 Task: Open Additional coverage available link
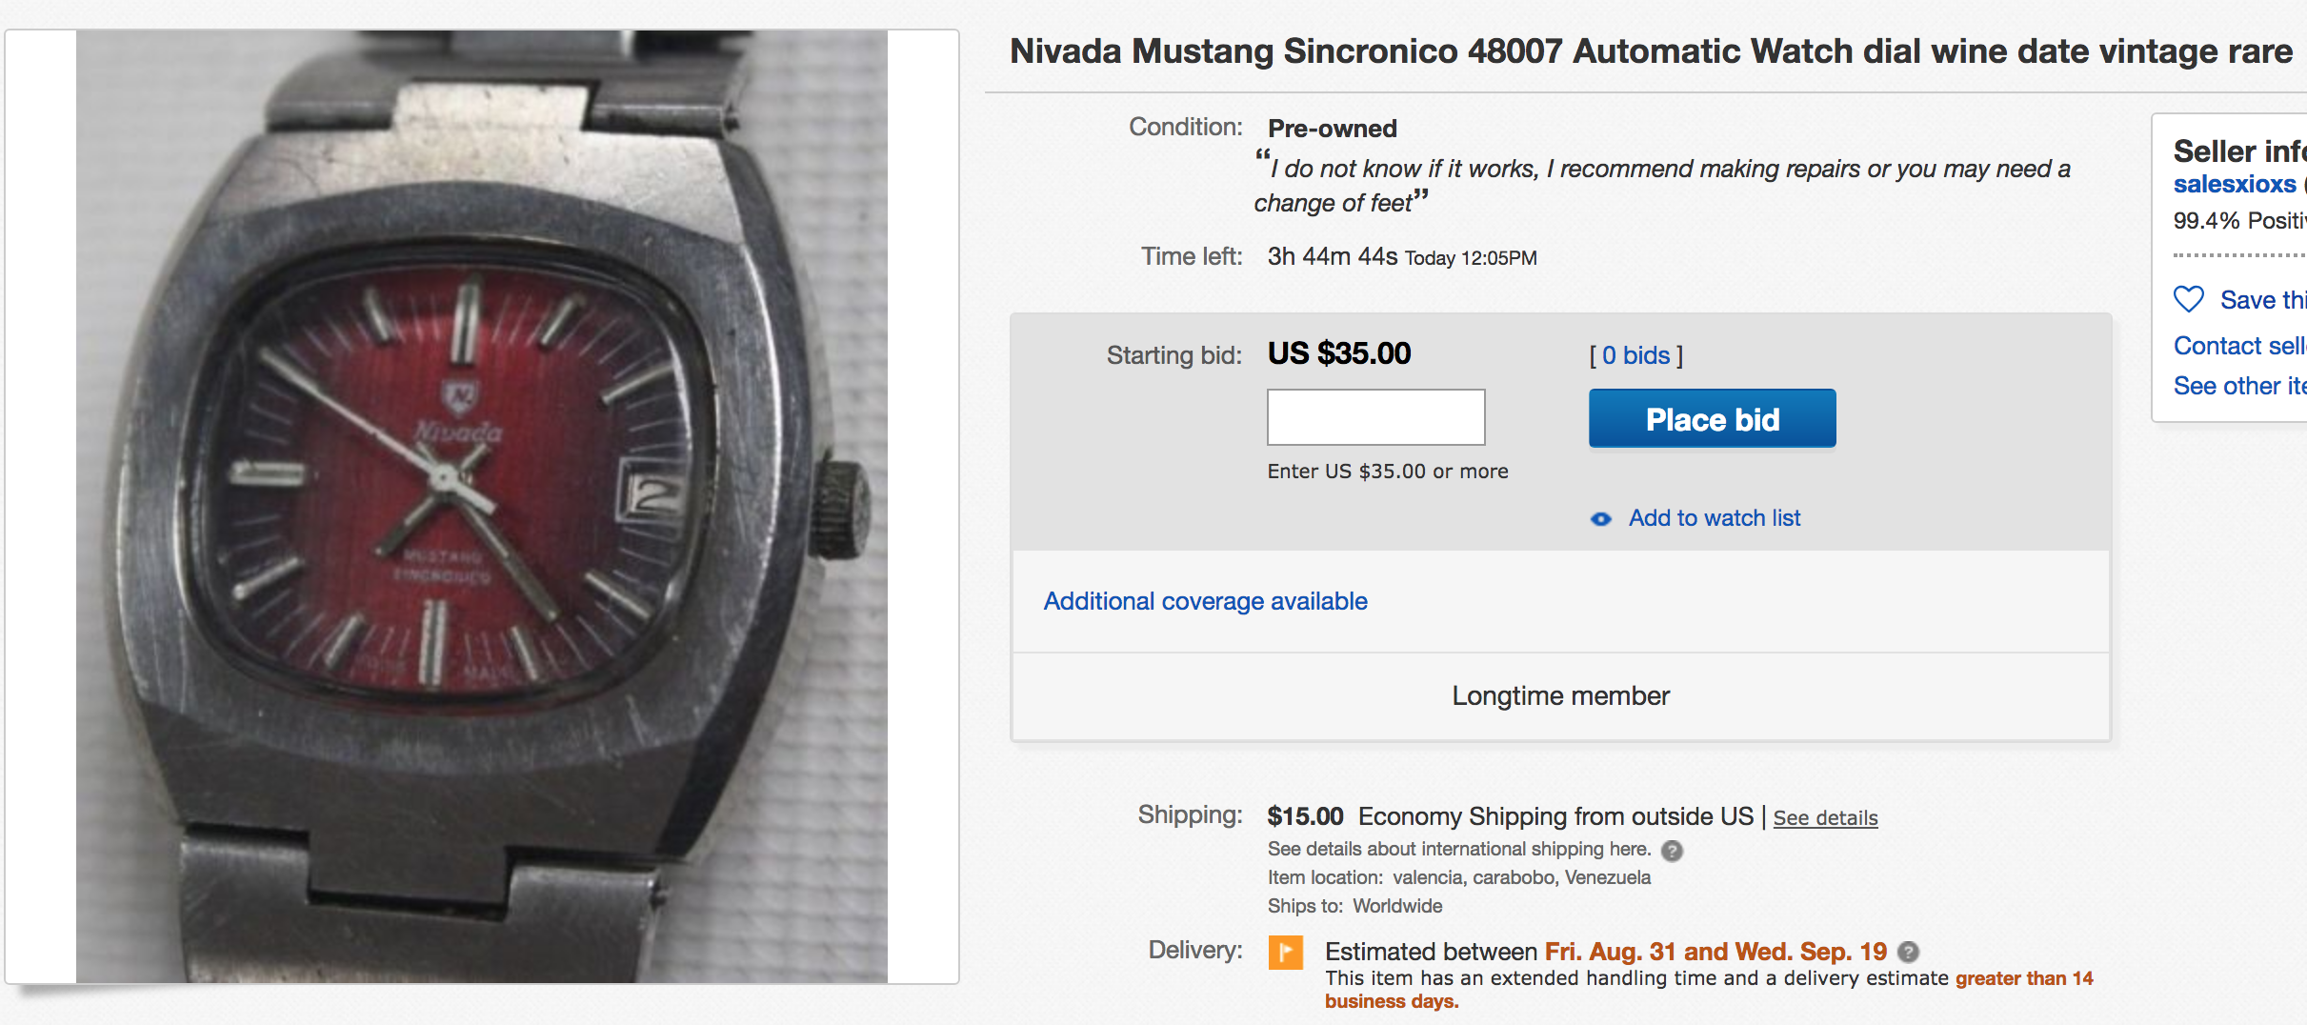pyautogui.click(x=1205, y=601)
